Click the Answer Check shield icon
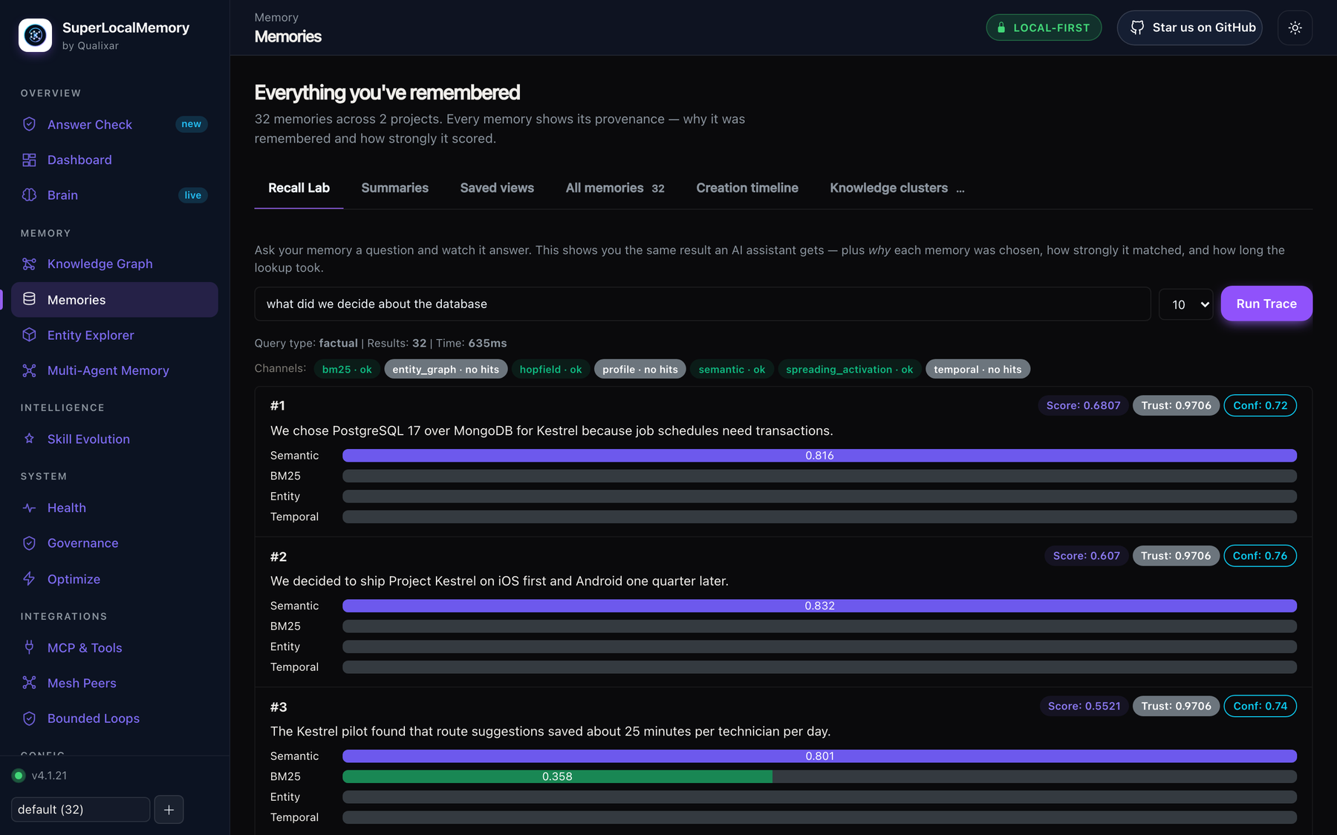This screenshot has height=835, width=1337. tap(29, 124)
